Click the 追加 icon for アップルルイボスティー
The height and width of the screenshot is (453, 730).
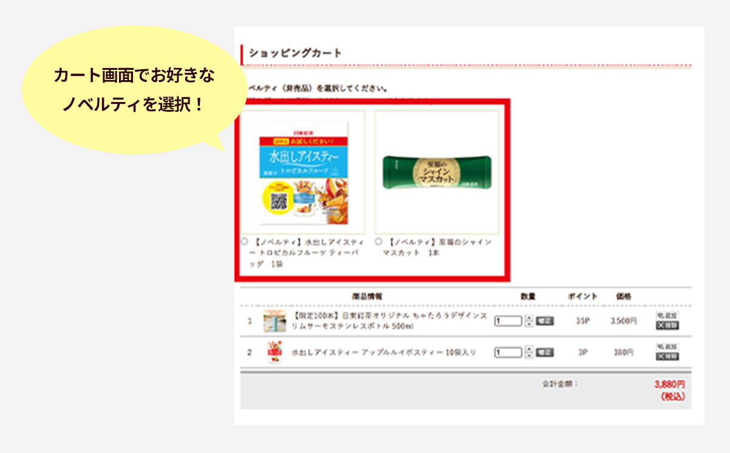click(667, 347)
